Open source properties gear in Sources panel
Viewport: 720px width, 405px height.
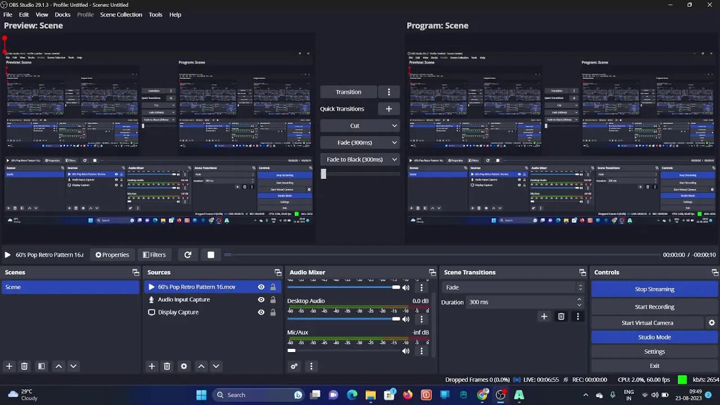coord(184,366)
